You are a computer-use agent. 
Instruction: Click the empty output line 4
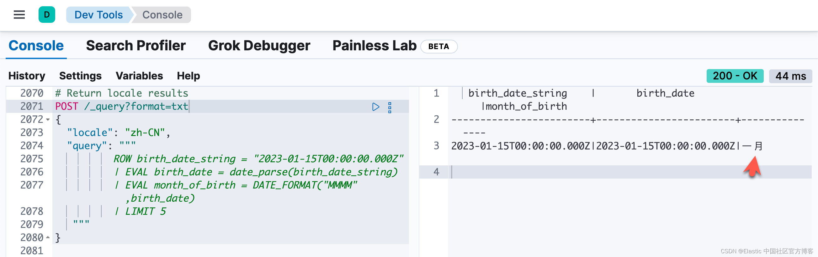(630, 172)
